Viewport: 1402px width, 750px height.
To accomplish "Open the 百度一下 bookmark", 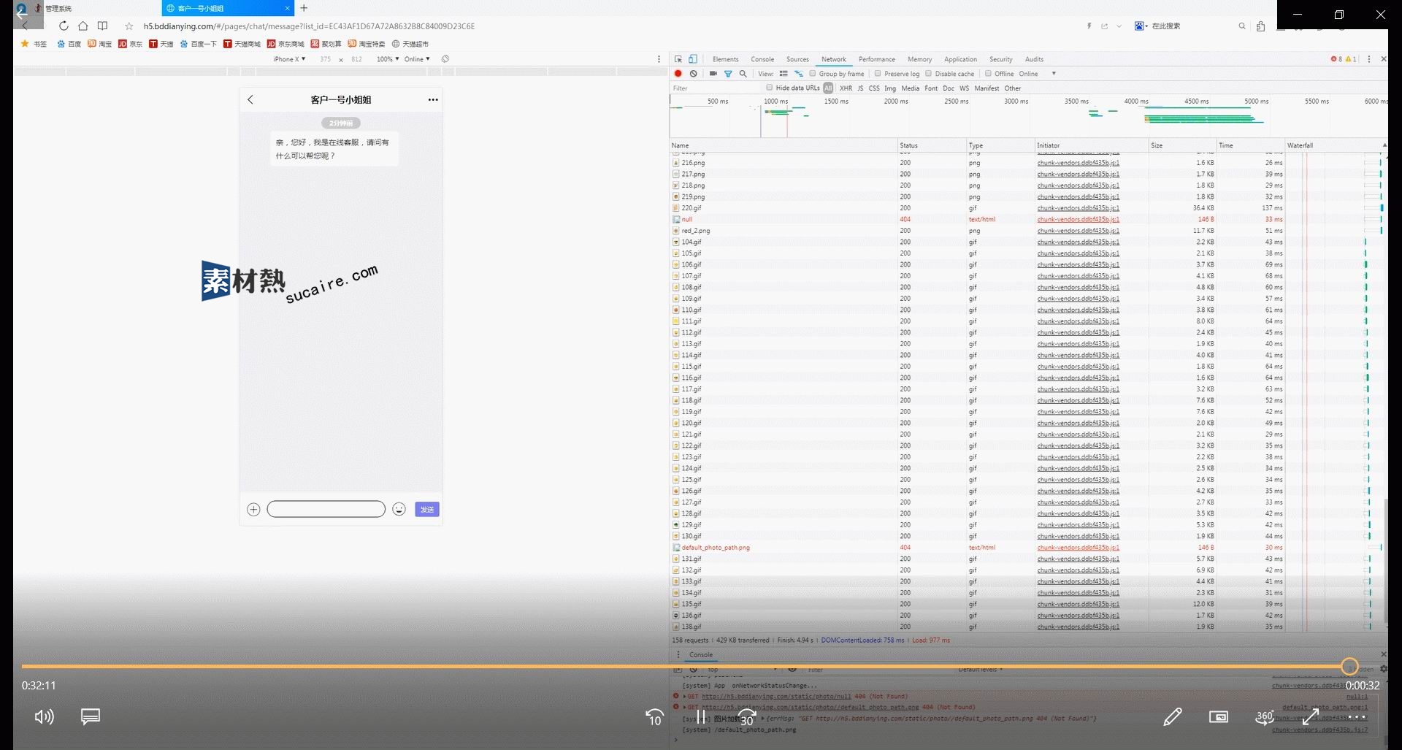I will [x=199, y=44].
